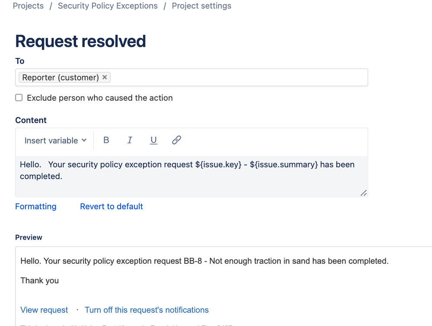
Task: Open Security Policy Exceptions breadcrumb
Action: [x=108, y=6]
